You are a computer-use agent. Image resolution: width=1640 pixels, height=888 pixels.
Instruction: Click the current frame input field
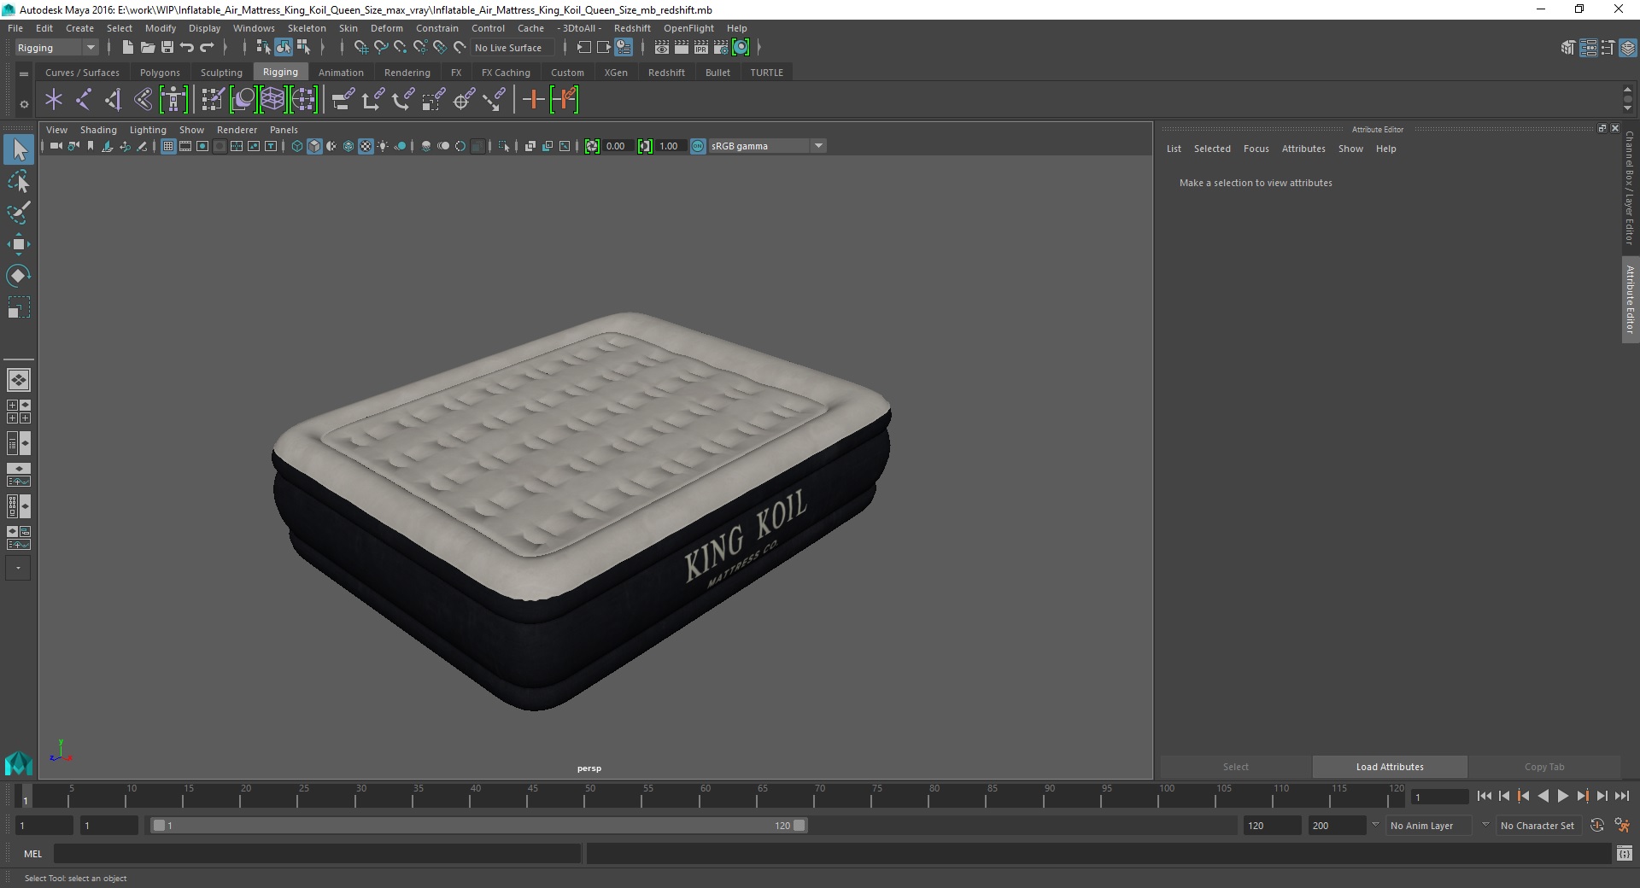[x=1440, y=797]
